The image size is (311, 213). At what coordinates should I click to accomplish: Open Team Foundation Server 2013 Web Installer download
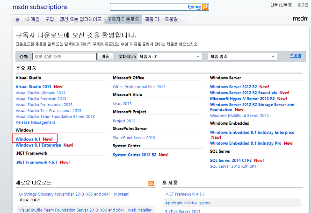[85, 210]
